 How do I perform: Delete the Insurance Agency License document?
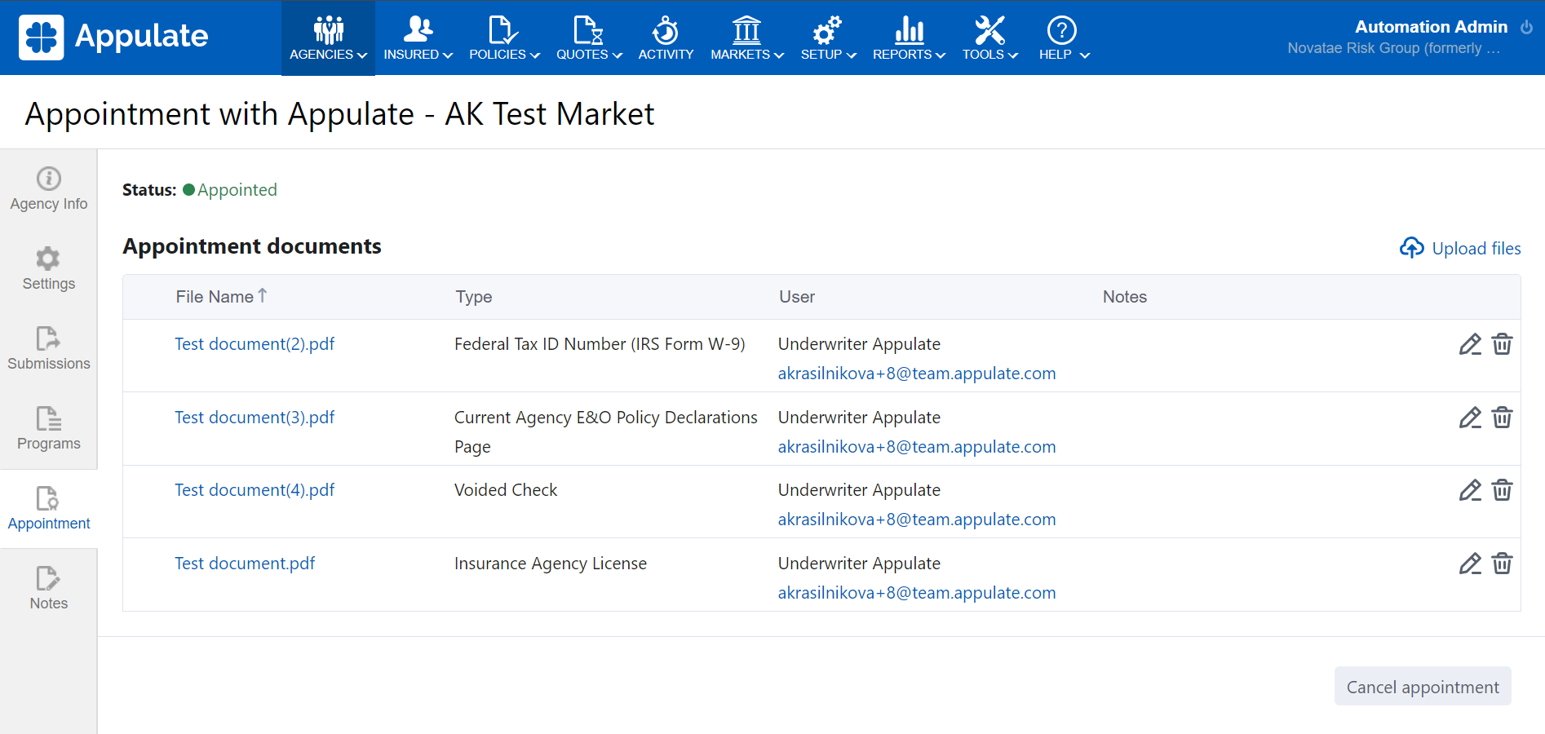(x=1502, y=564)
